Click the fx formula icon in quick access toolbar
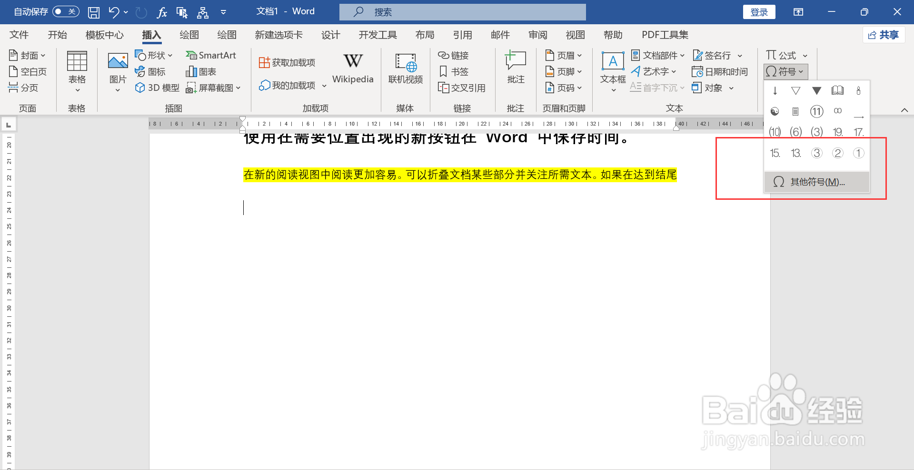Viewport: 914px width, 470px height. tap(162, 12)
